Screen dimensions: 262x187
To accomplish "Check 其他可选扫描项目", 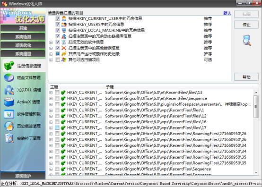I will click(x=58, y=59).
